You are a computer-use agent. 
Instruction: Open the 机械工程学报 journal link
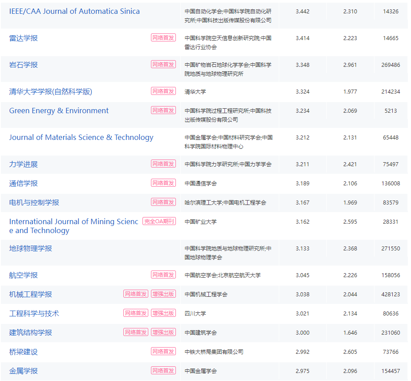click(30, 295)
